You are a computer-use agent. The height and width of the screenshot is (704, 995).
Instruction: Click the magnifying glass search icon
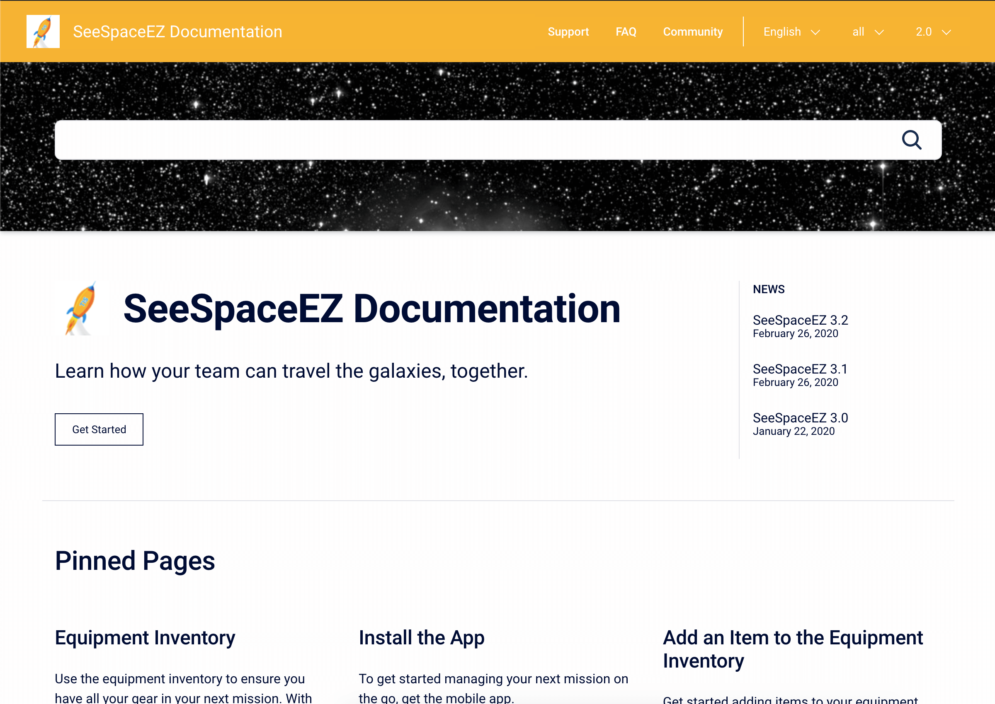click(911, 140)
